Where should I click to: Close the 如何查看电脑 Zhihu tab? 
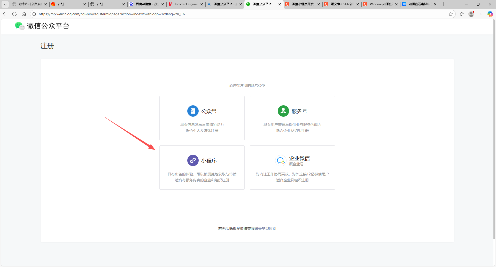435,4
